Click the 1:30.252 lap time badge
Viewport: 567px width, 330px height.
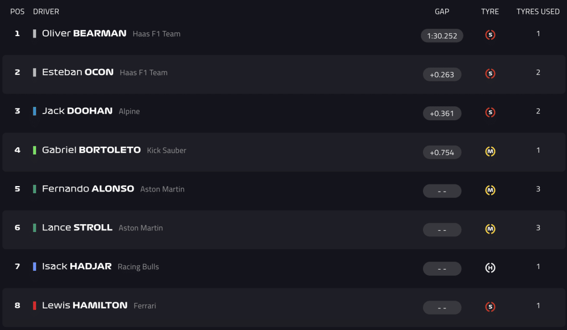(x=442, y=36)
